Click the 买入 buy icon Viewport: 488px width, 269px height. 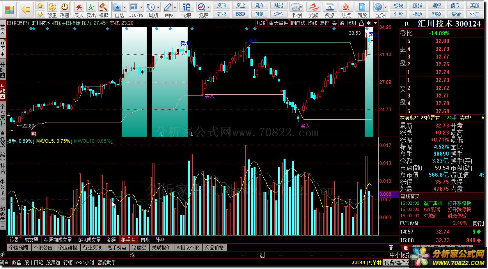pos(79,10)
